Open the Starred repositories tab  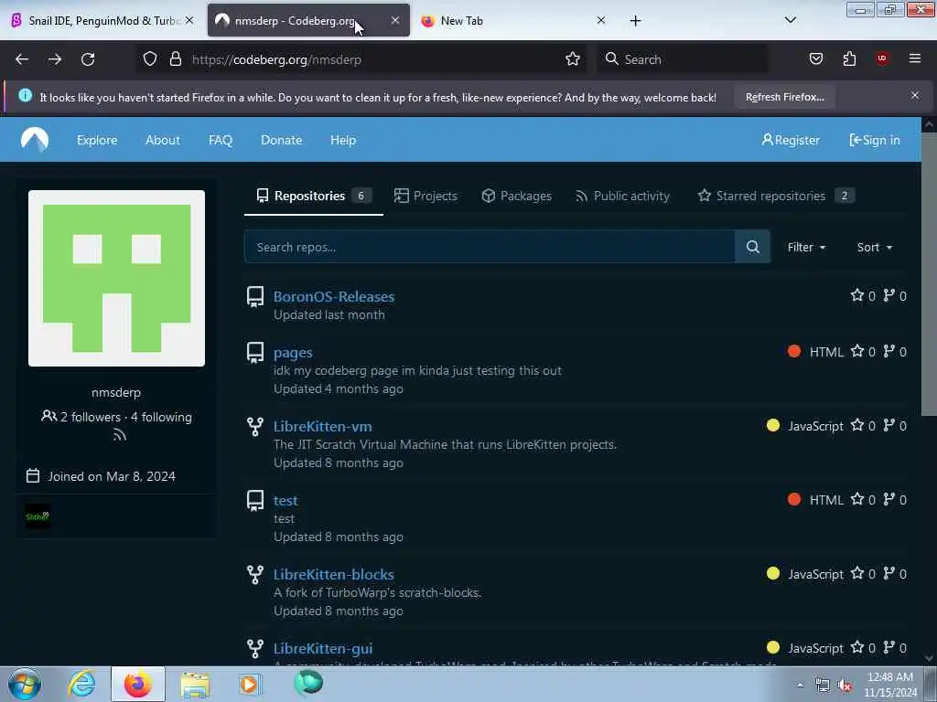776,196
